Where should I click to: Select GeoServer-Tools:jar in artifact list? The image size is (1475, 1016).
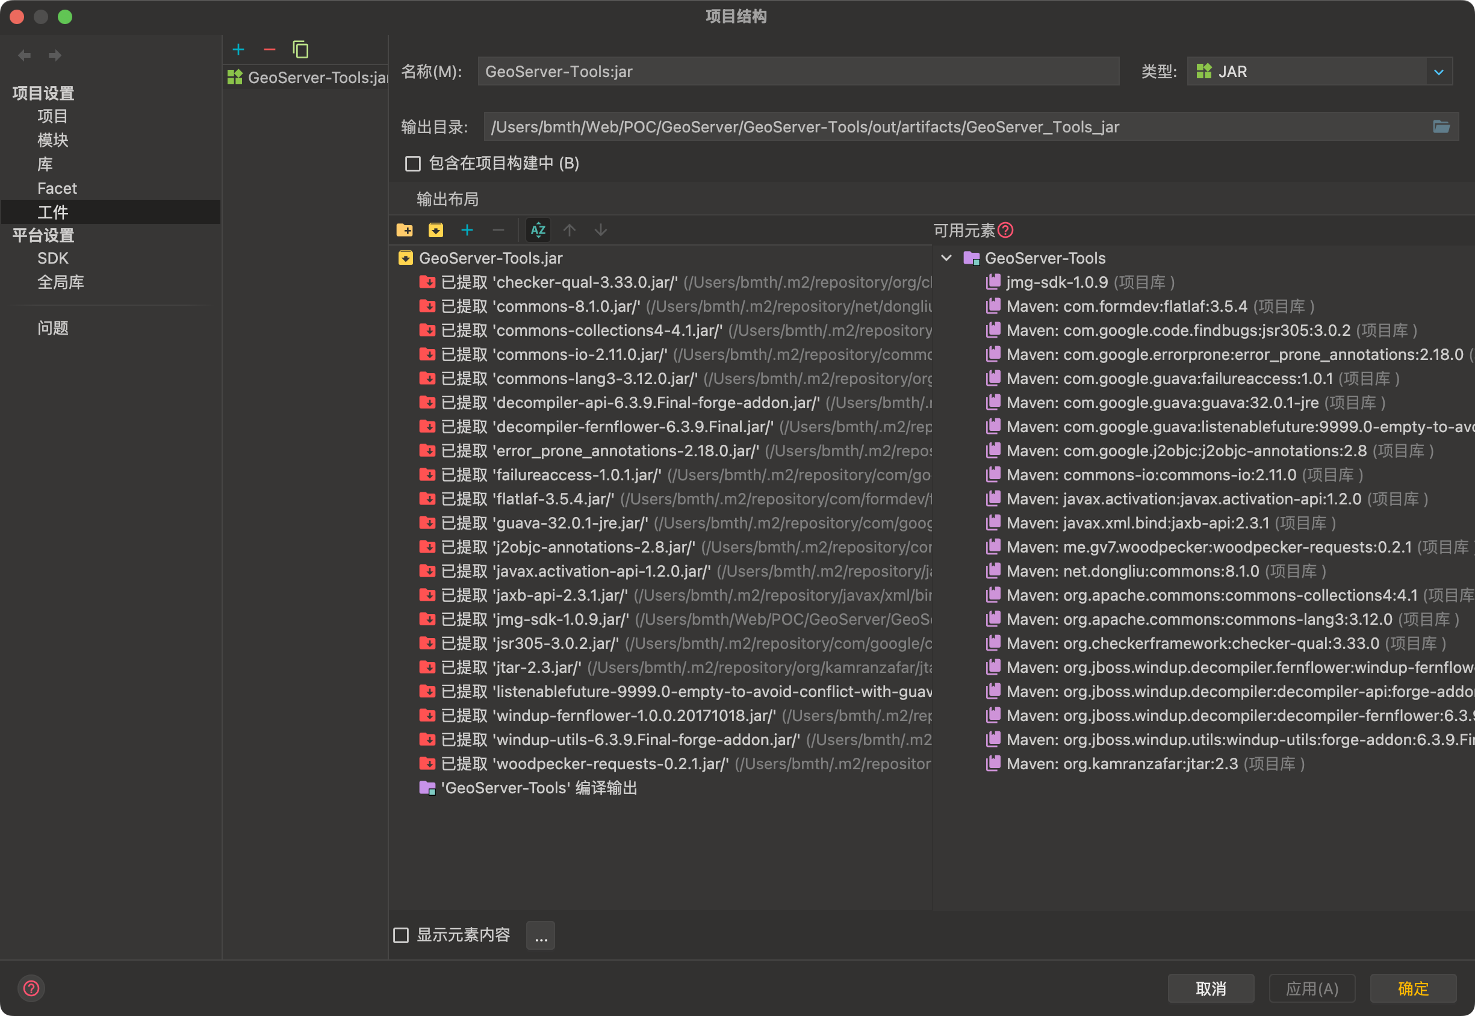click(x=307, y=78)
